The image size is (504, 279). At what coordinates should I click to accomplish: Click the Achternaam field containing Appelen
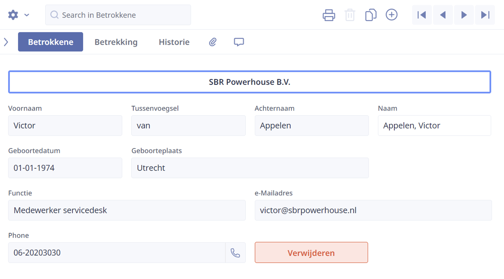[312, 125]
